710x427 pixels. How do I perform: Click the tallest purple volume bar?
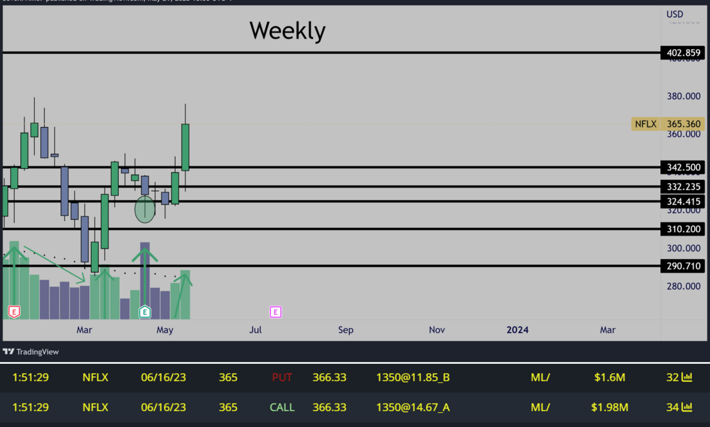(x=145, y=280)
